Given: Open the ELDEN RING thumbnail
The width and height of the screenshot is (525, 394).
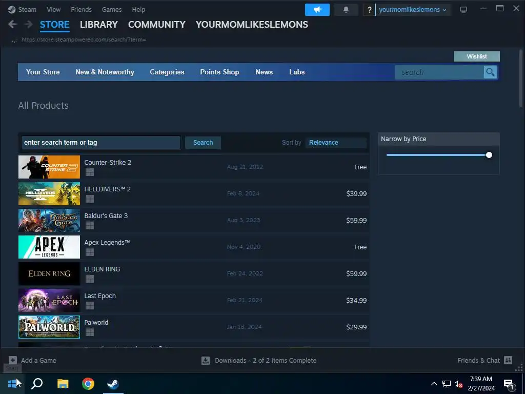Looking at the screenshot, I should (x=49, y=274).
